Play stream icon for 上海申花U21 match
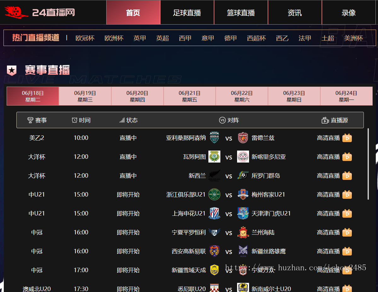The width and height of the screenshot is (378, 292). click(x=347, y=214)
